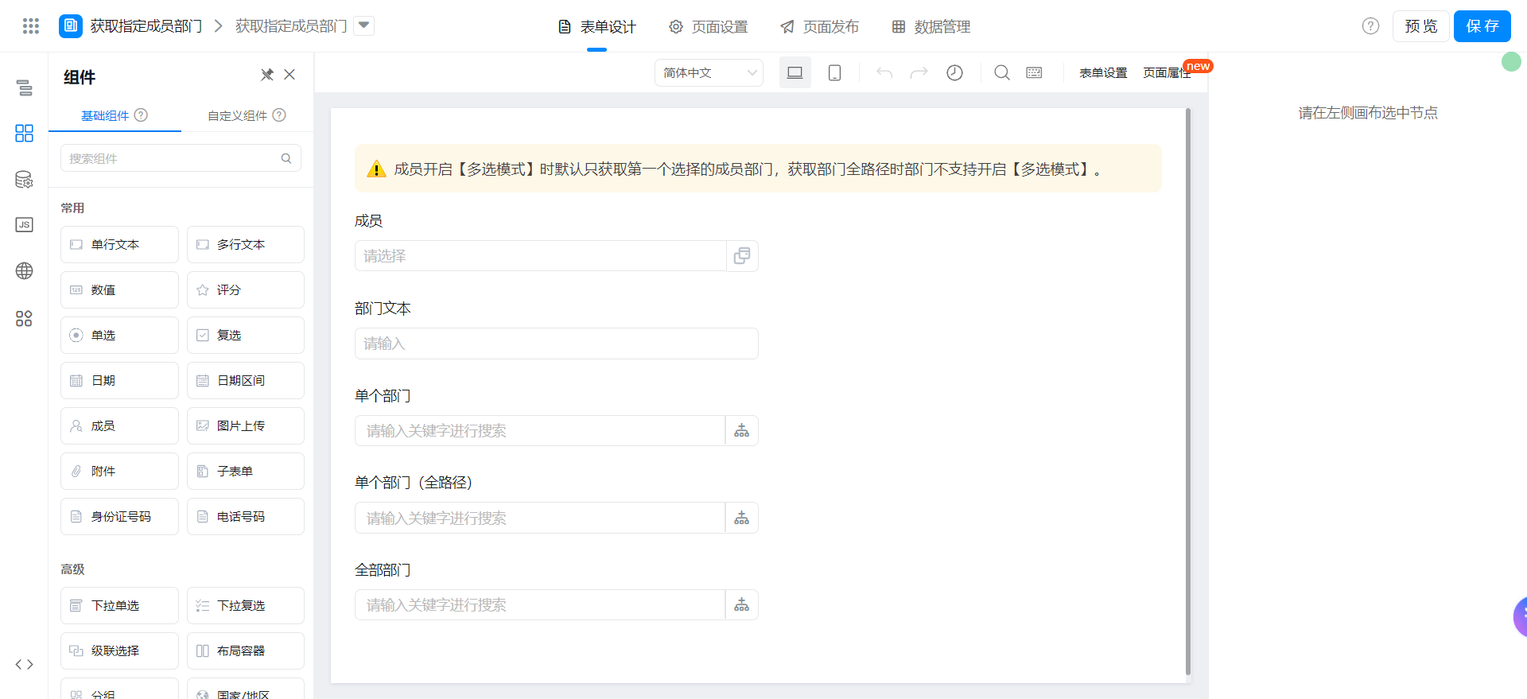Click the 成员 请选择 field

[541, 256]
